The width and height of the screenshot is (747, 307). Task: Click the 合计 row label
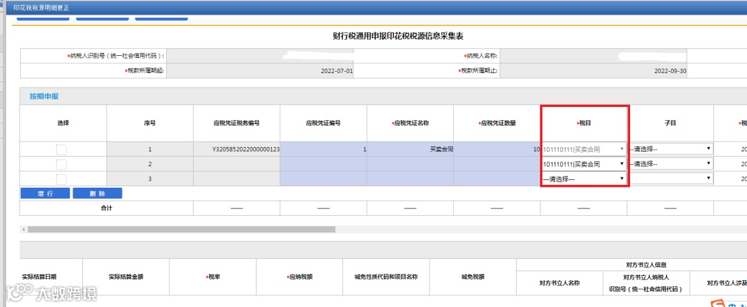[x=107, y=208]
